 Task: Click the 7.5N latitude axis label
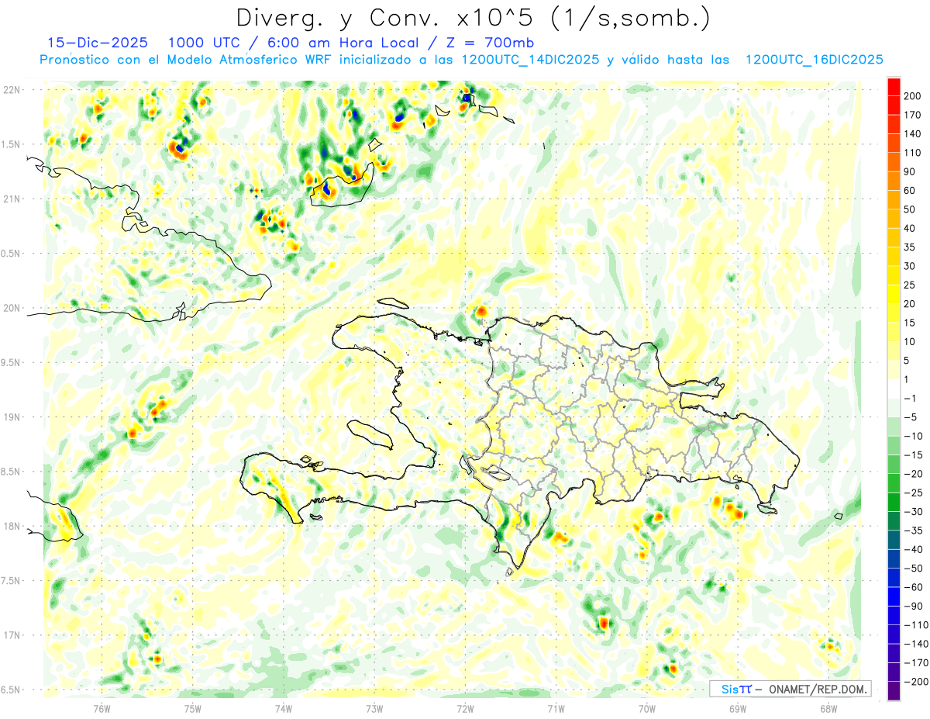(x=12, y=581)
